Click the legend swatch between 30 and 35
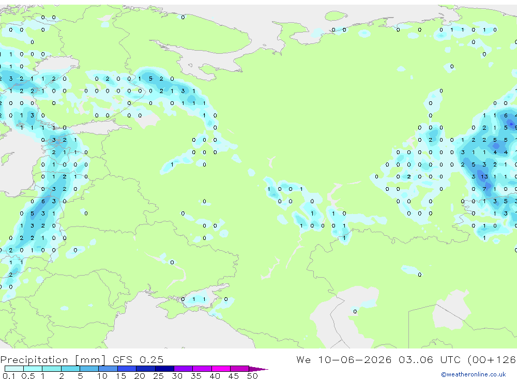 [x=183, y=369]
